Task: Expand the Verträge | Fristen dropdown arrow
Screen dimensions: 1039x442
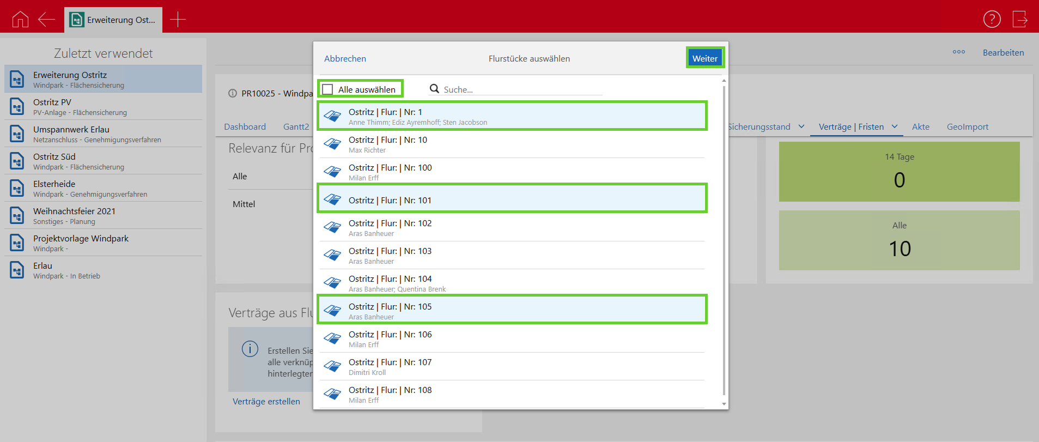Action: [894, 126]
